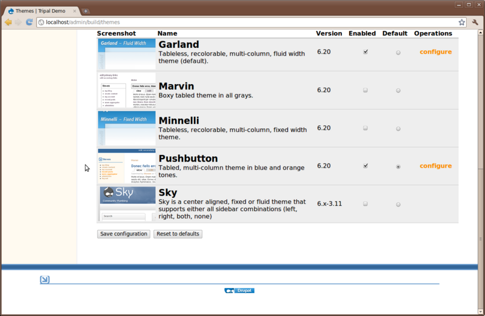
Task: Click the Drupal badge in the footer
Action: tap(239, 291)
